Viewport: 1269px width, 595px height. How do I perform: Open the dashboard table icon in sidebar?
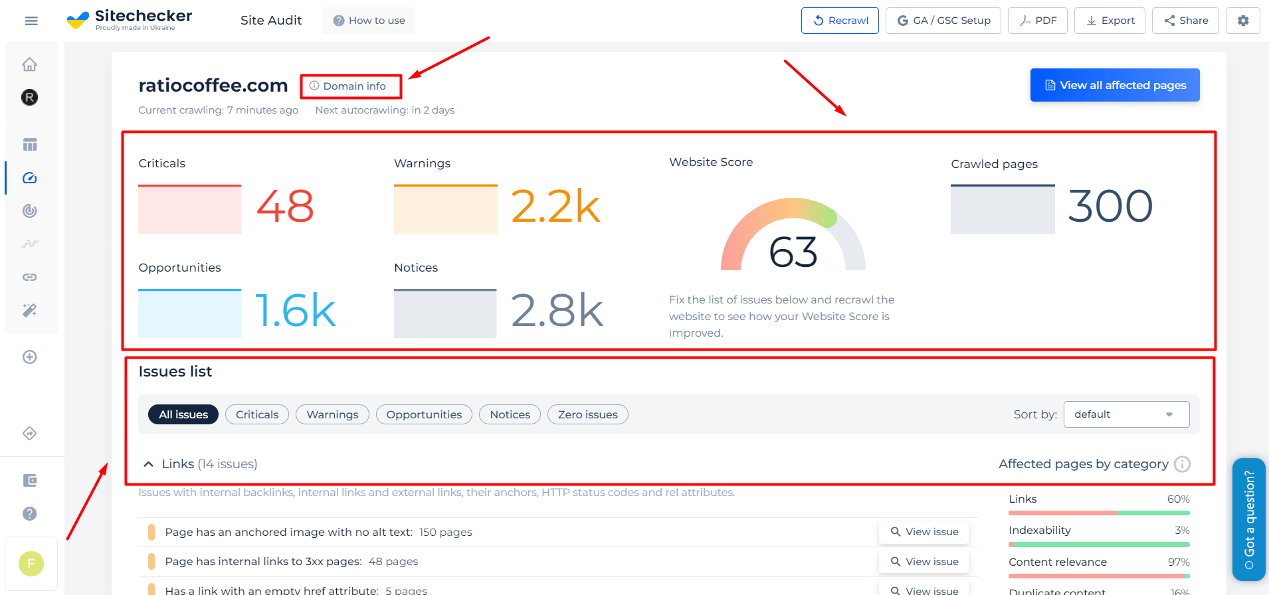pos(30,145)
